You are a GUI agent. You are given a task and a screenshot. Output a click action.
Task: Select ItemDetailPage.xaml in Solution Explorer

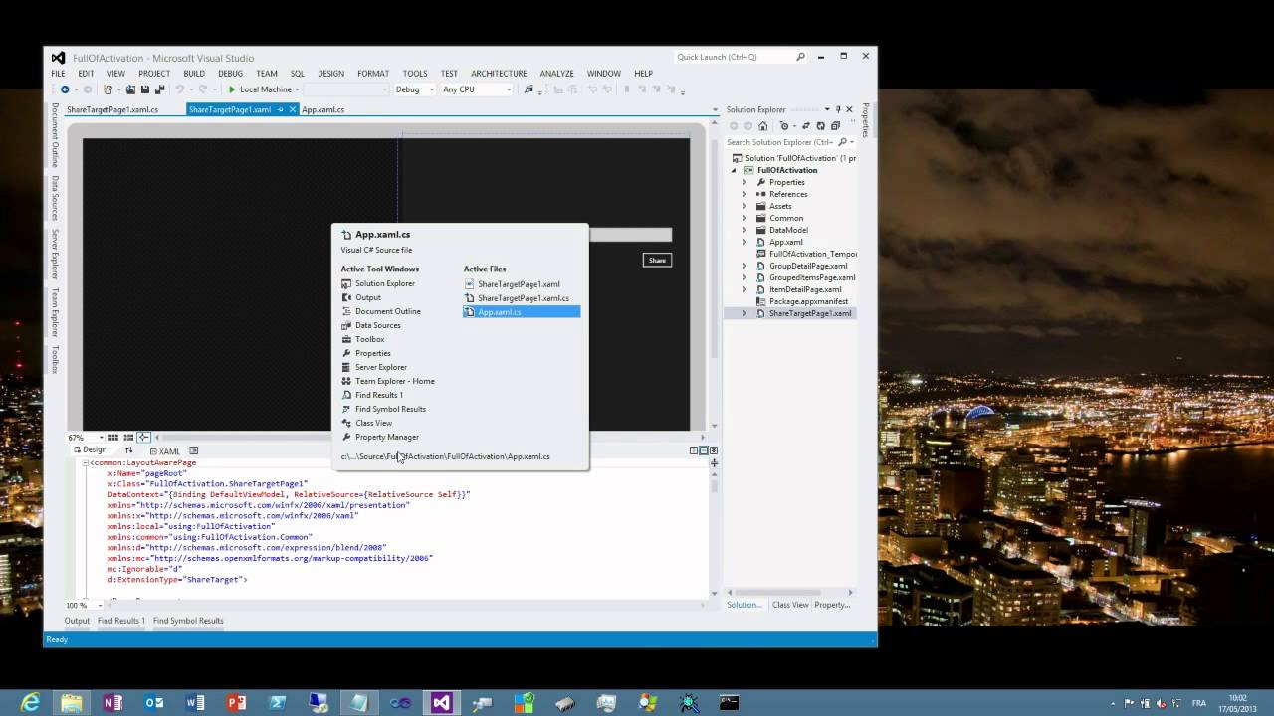coord(805,289)
